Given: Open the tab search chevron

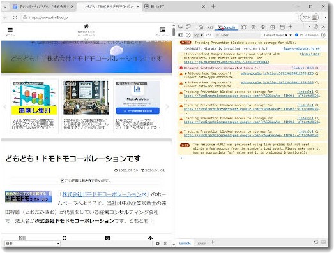Looking at the screenshot, I should click(5, 7).
